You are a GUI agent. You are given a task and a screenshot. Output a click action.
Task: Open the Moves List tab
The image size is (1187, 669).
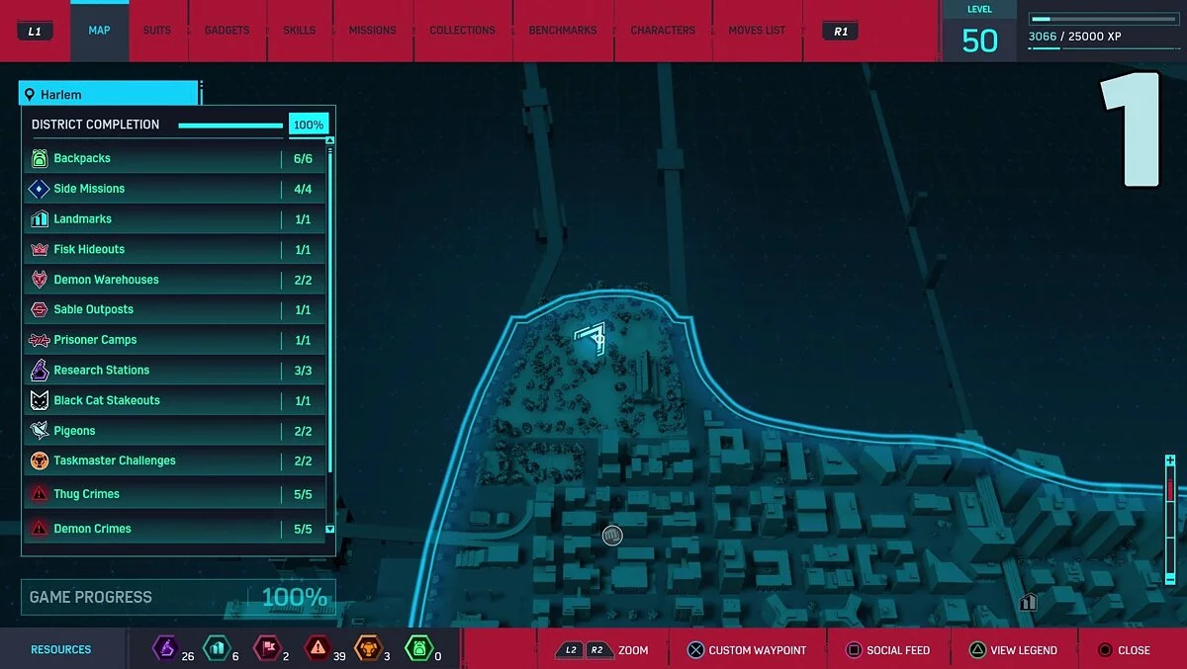coord(757,31)
